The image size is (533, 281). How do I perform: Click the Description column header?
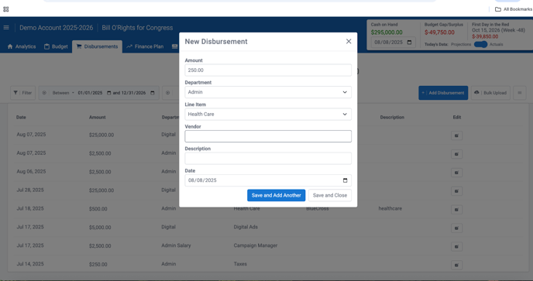(x=392, y=117)
